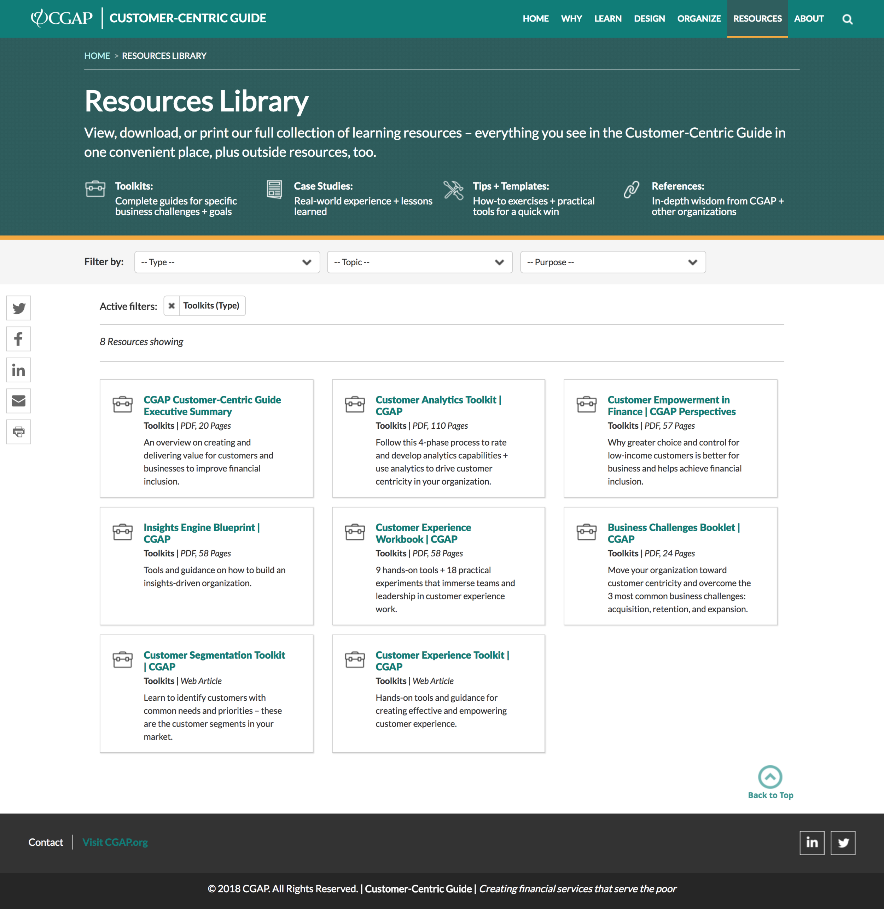This screenshot has height=909, width=884.
Task: Share page via Twitter sidebar icon
Action: coord(19,308)
